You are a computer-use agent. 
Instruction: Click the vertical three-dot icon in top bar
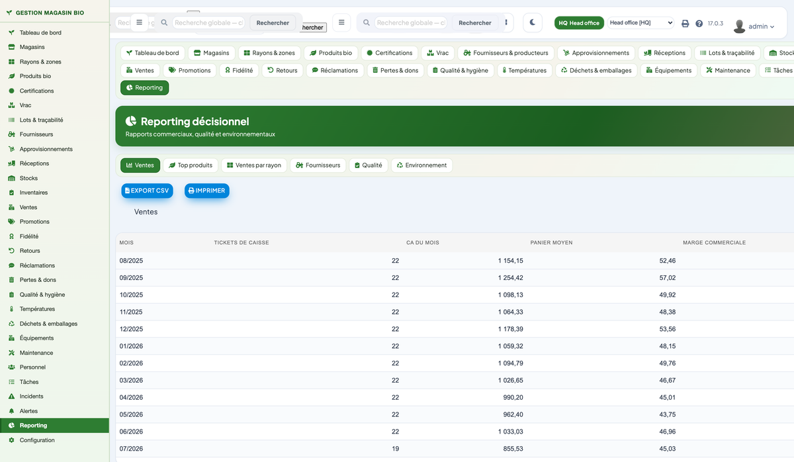tap(507, 23)
